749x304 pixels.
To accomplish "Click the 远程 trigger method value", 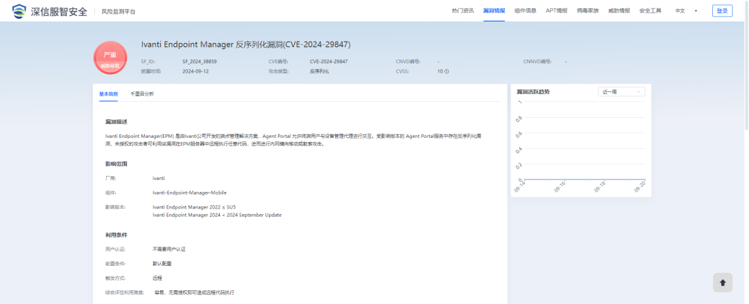I will 157,278.
